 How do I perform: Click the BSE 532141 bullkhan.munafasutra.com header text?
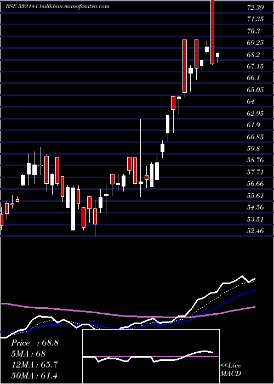coord(58,7)
